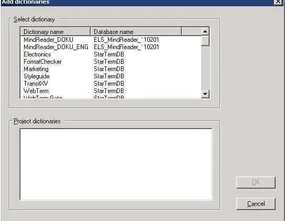This screenshot has width=285, height=221.
Task: Click scrollbar down arrow in dictionary list
Action: coord(205,94)
